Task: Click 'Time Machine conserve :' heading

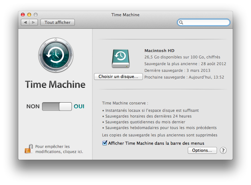Action: click(125, 103)
